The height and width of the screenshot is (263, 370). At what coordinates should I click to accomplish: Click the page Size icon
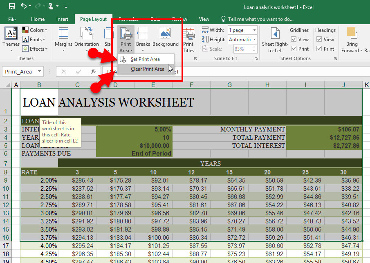pos(108,33)
